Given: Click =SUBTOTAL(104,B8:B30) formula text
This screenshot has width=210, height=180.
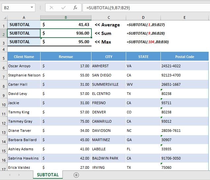Looking at the screenshot, I should (148, 42).
